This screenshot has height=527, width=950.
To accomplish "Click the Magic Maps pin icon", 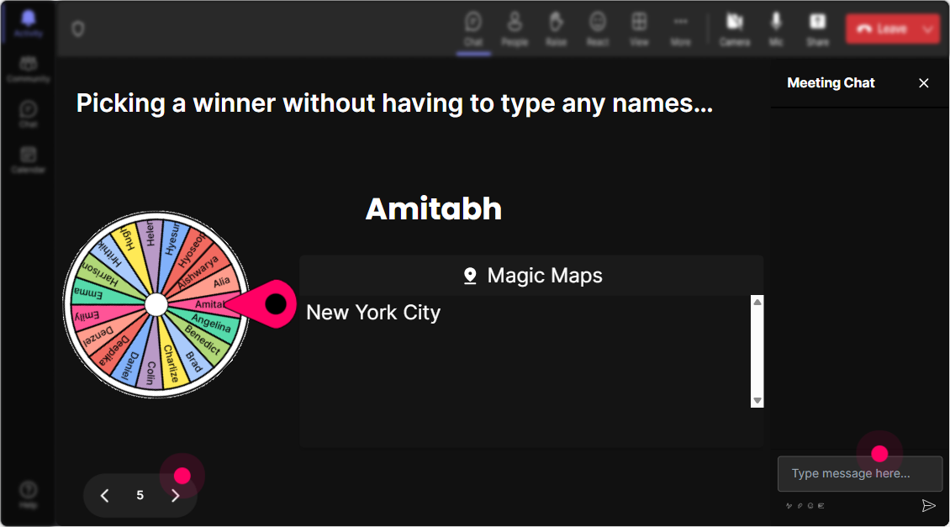I will tap(470, 276).
